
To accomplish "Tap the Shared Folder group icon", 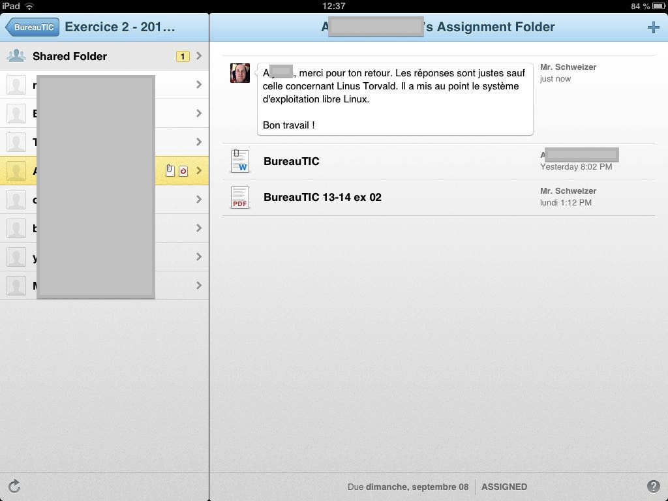I will 16,56.
